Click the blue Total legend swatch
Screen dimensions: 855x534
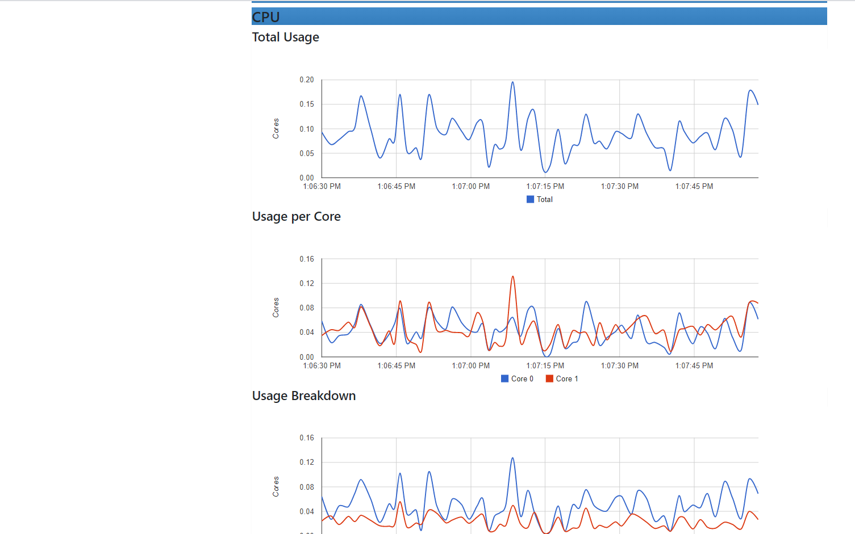530,199
